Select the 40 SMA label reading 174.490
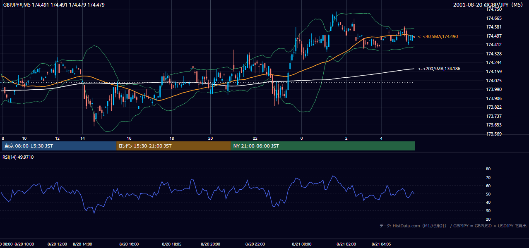This screenshot has width=529, height=248. [438, 36]
